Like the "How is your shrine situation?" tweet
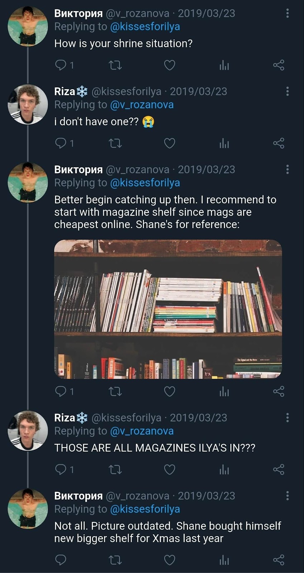This screenshot has width=304, height=573. tap(169, 65)
